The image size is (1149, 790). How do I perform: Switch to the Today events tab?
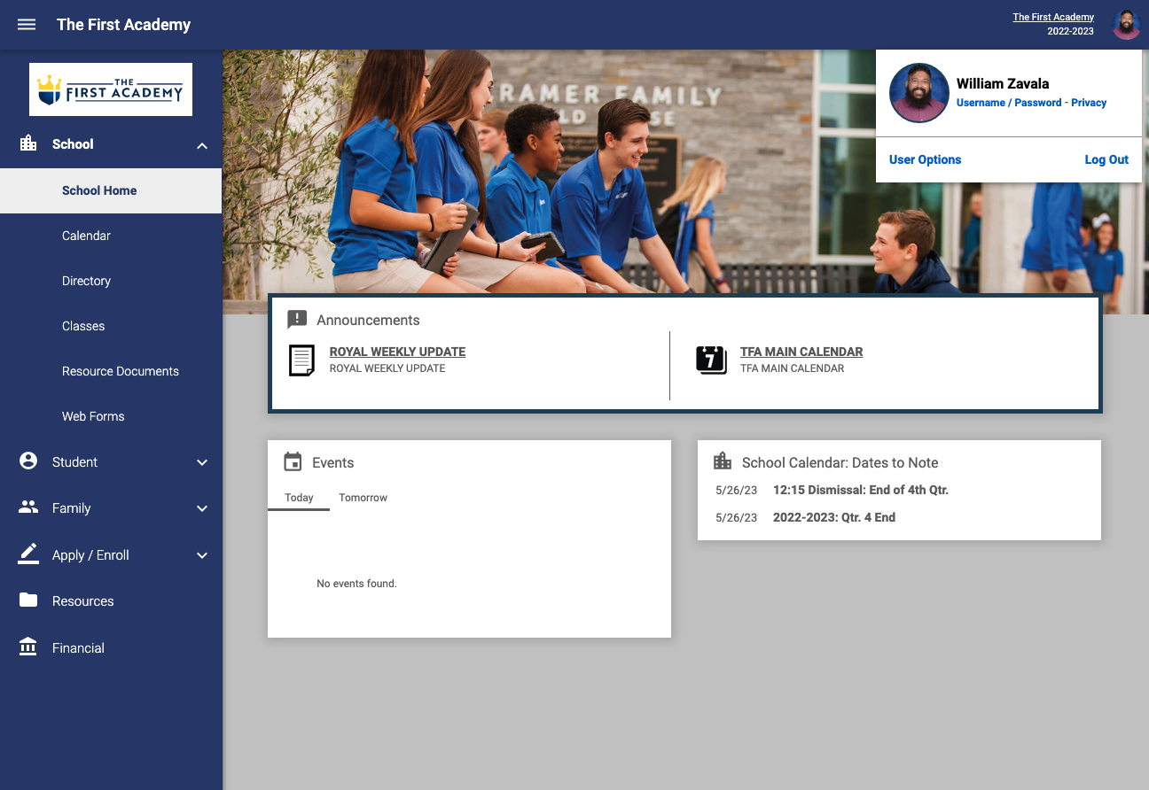(299, 498)
